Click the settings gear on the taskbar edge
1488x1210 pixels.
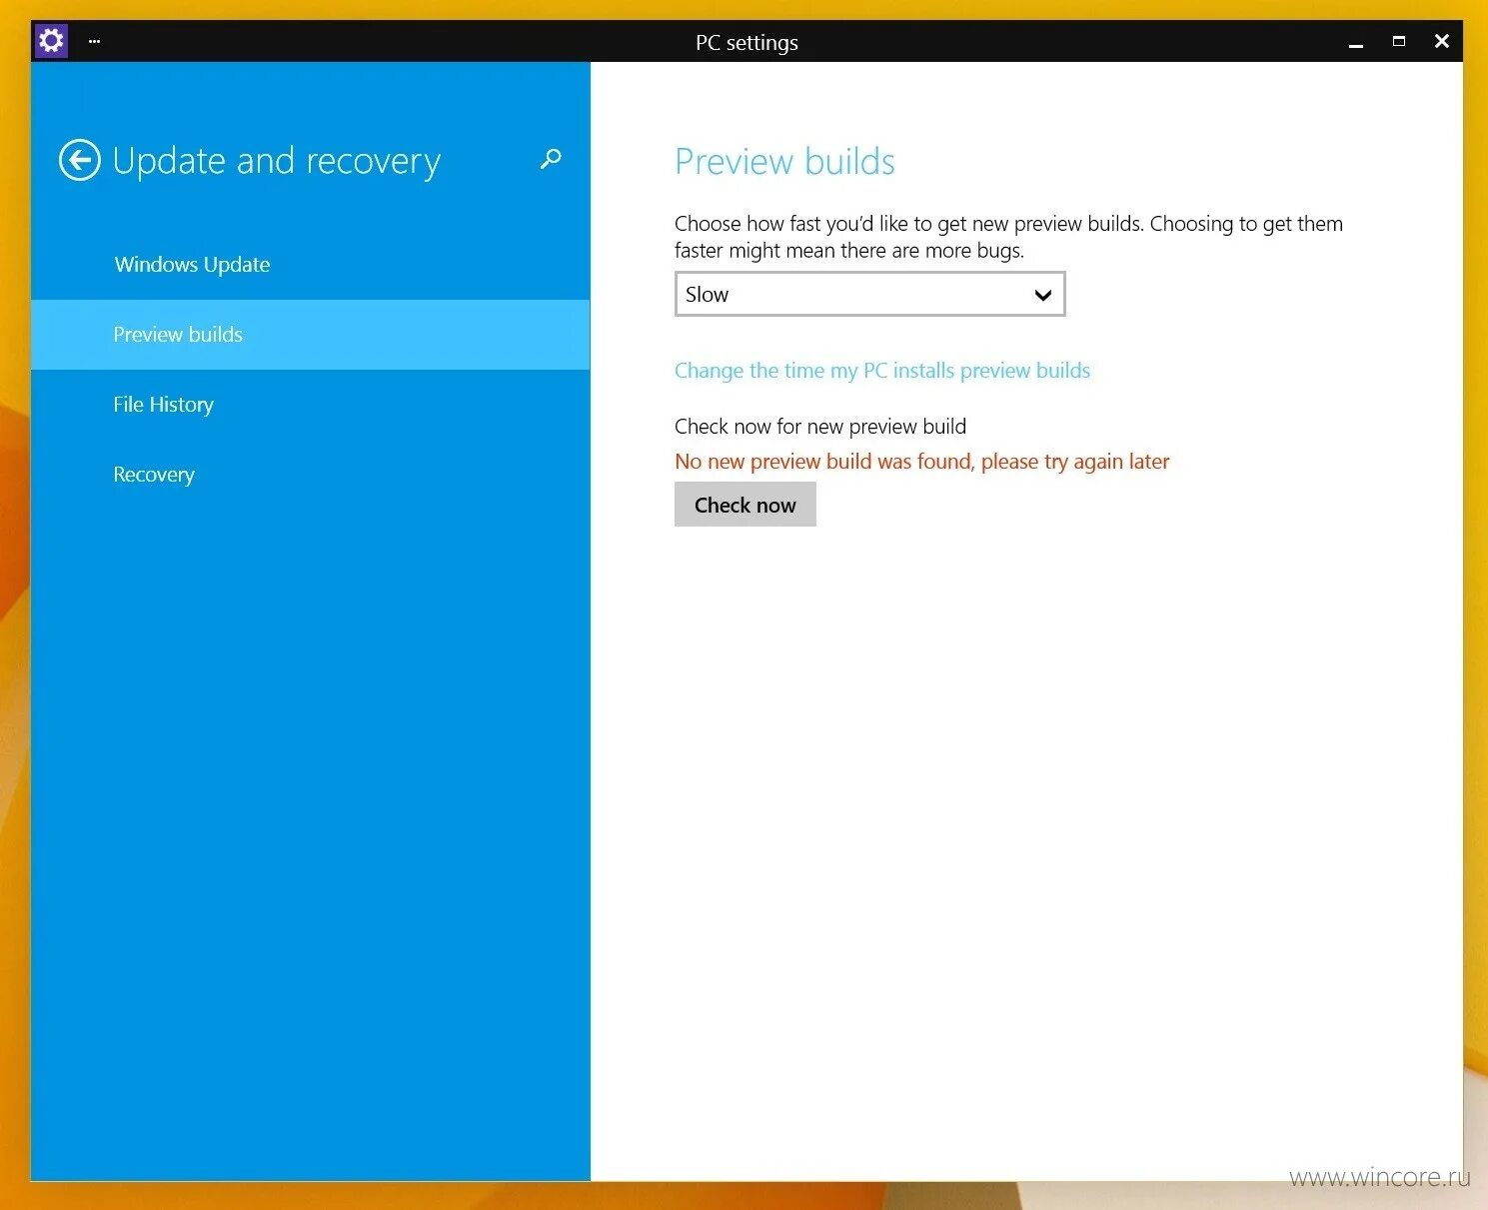[x=50, y=41]
